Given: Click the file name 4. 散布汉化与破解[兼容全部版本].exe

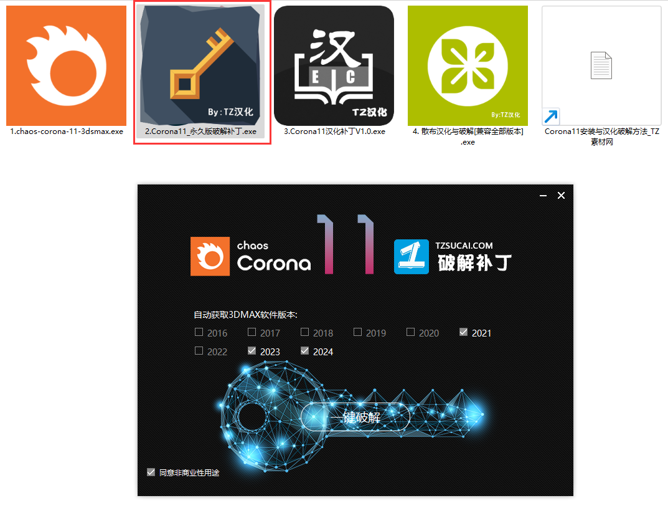Looking at the screenshot, I should pyautogui.click(x=468, y=136).
